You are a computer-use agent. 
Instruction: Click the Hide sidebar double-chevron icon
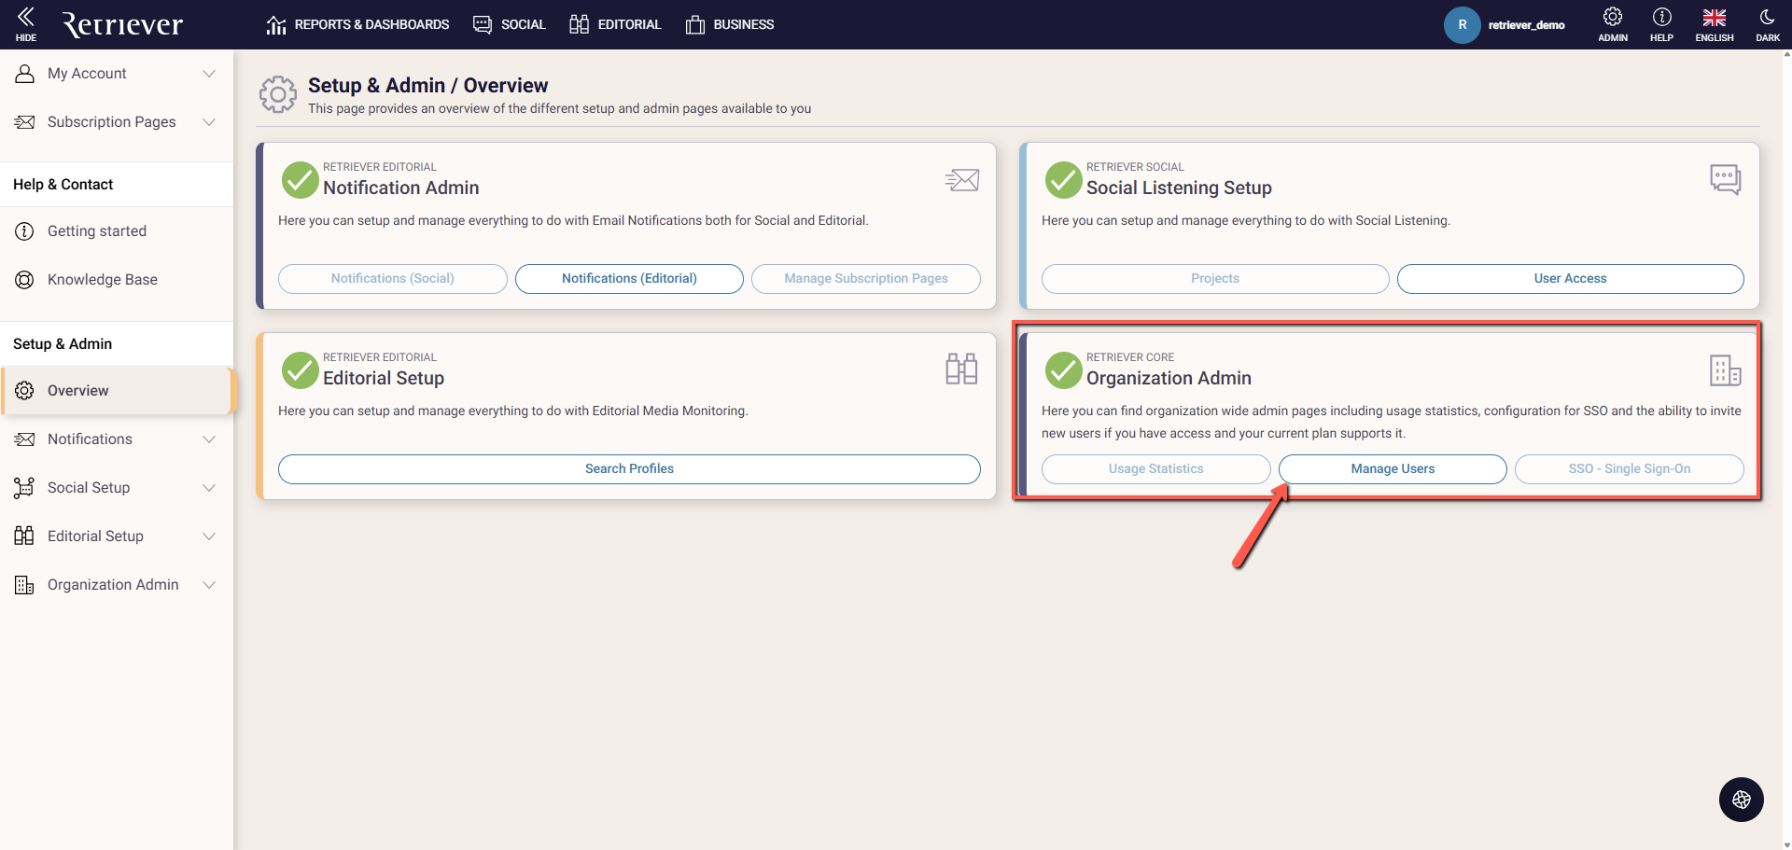pos(26,17)
